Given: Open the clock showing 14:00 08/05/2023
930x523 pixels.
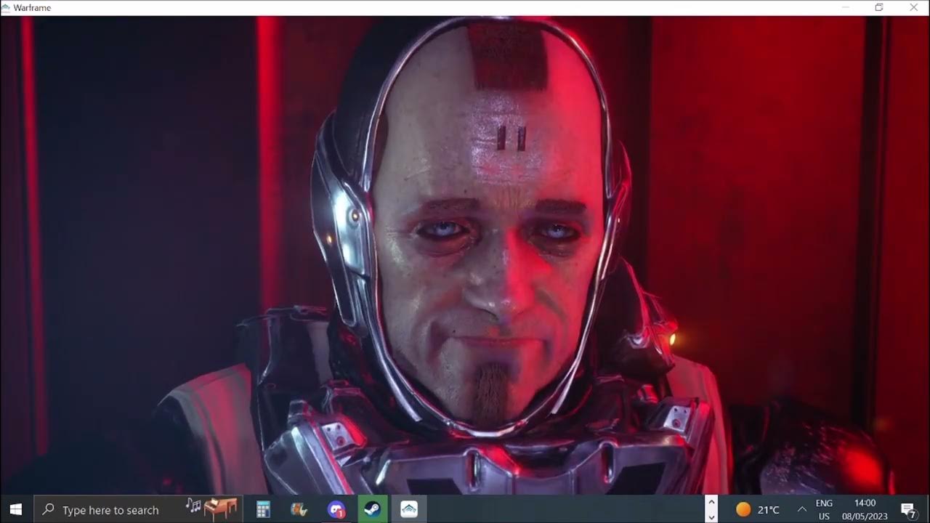Looking at the screenshot, I should tap(865, 510).
